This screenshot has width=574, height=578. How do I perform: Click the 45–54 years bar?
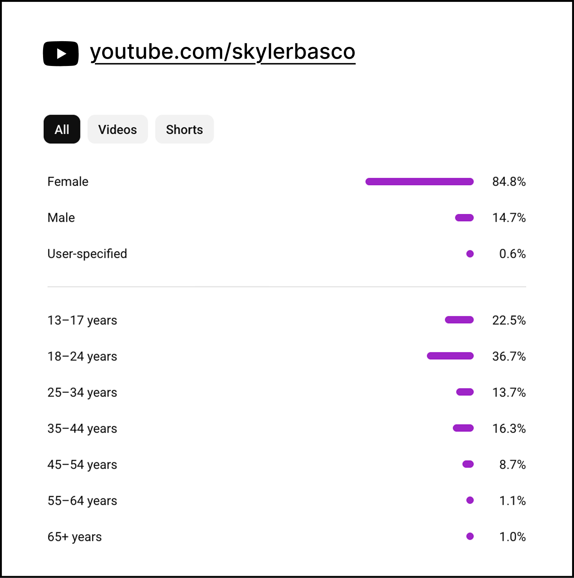click(x=468, y=464)
